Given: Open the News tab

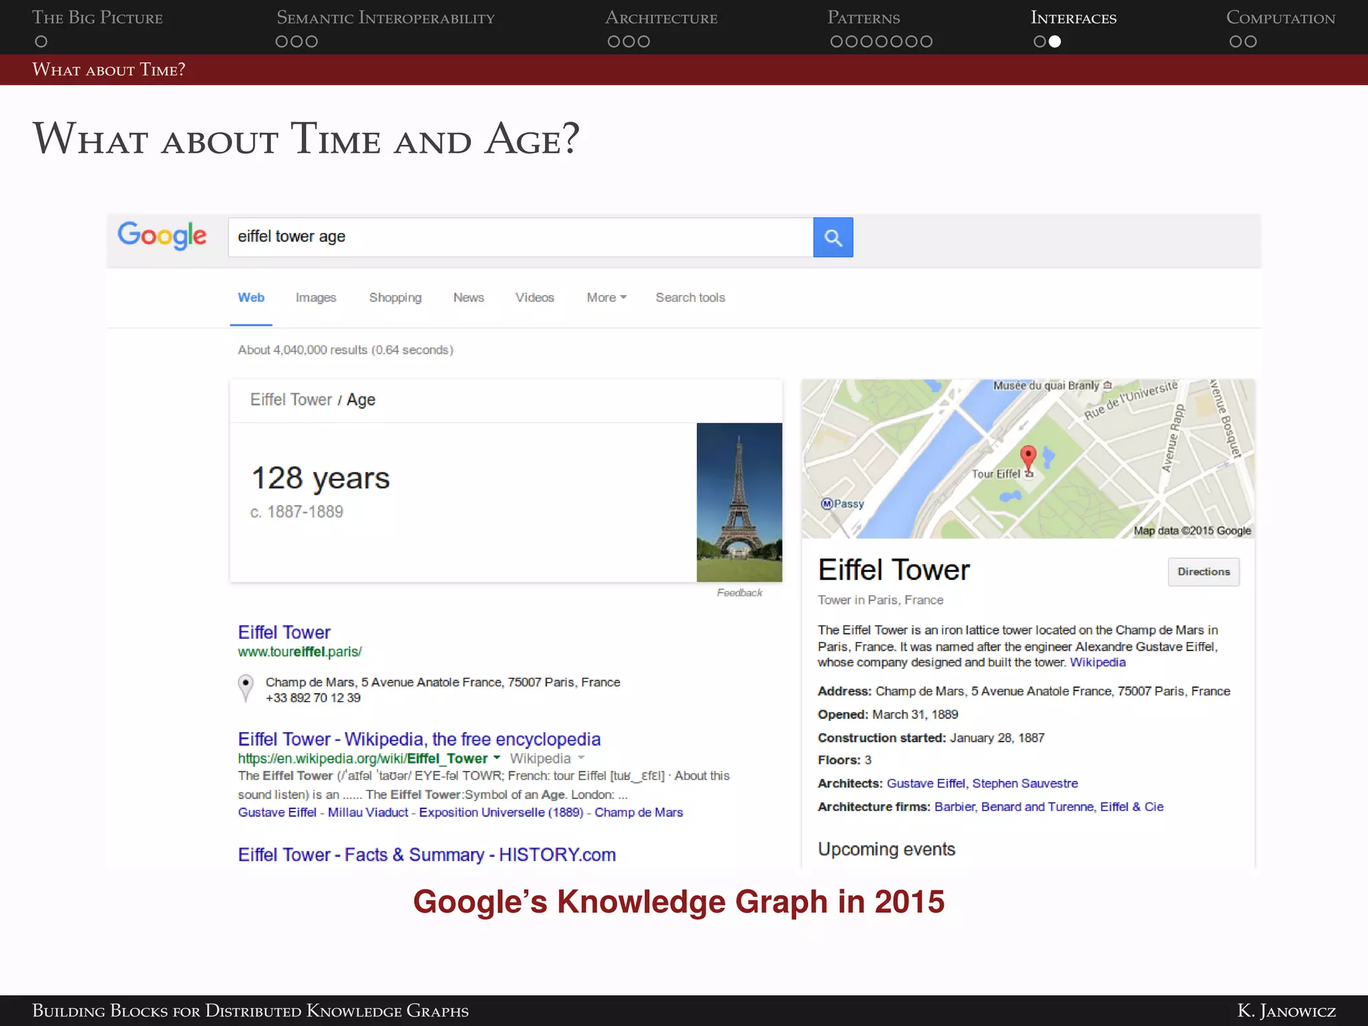Looking at the screenshot, I should [x=469, y=298].
